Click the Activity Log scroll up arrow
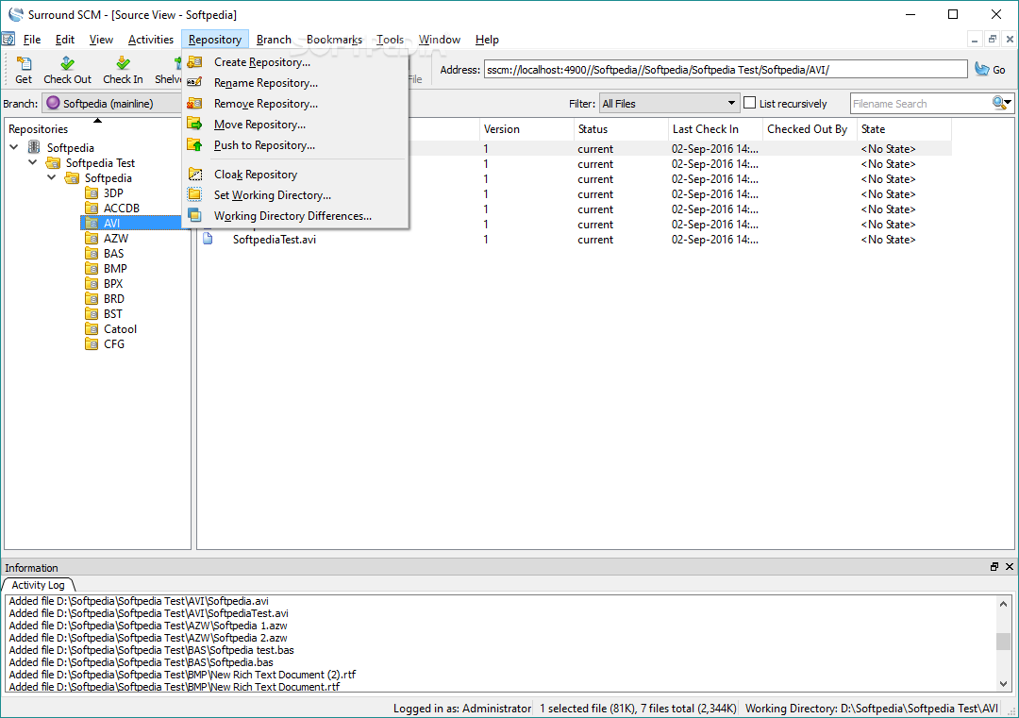 coord(1003,604)
